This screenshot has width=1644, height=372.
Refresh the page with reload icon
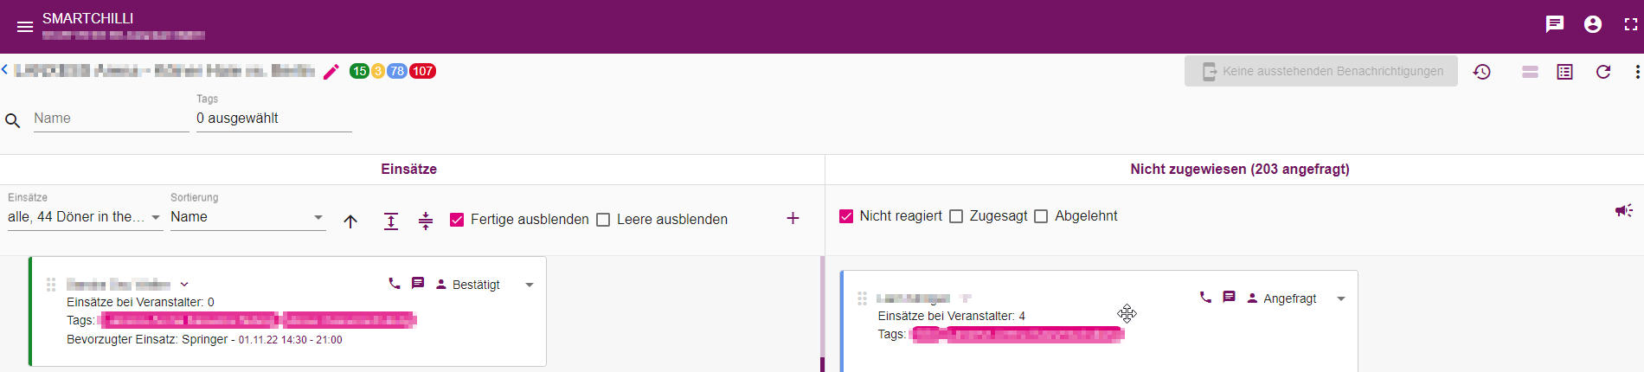click(x=1603, y=72)
